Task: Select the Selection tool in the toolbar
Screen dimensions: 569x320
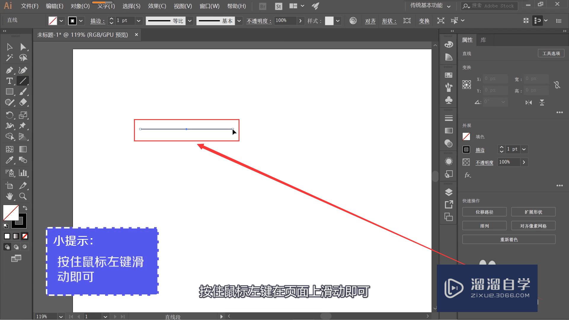Action: click(x=9, y=47)
